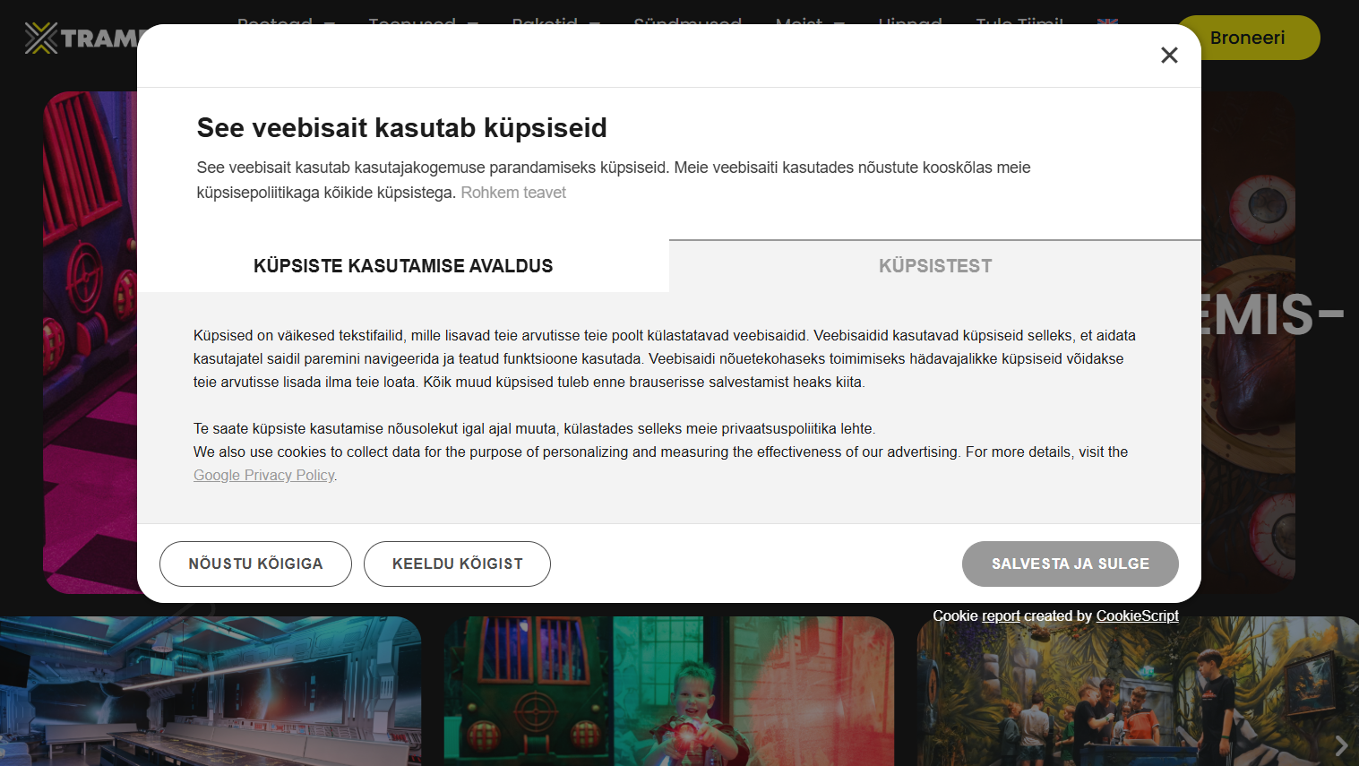Click the yellow Broneeri button
This screenshot has height=766, width=1359.
(1248, 38)
